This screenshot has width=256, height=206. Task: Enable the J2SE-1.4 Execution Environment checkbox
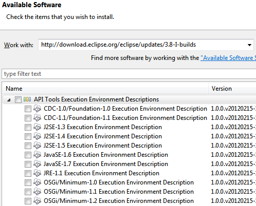click(28, 136)
